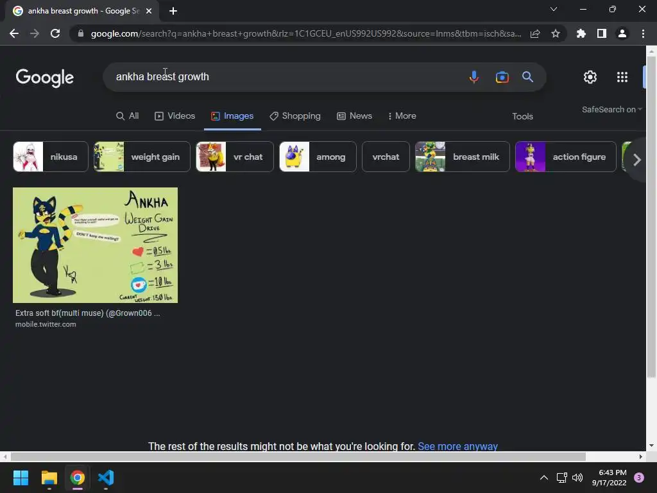Viewport: 657px width, 493px height.
Task: Open Chrome extensions puzzle icon
Action: coord(581,33)
